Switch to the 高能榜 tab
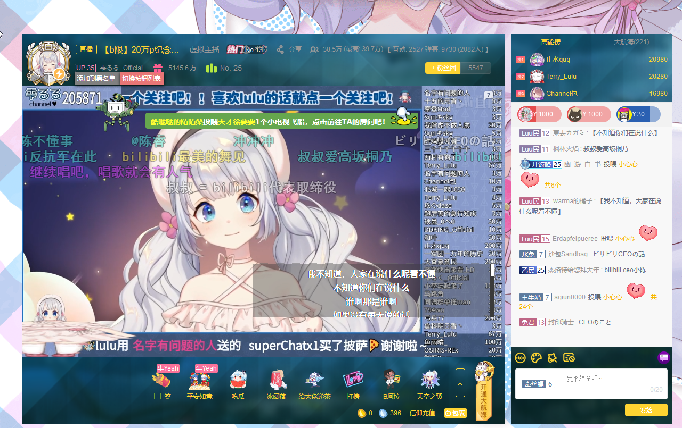 click(x=550, y=42)
